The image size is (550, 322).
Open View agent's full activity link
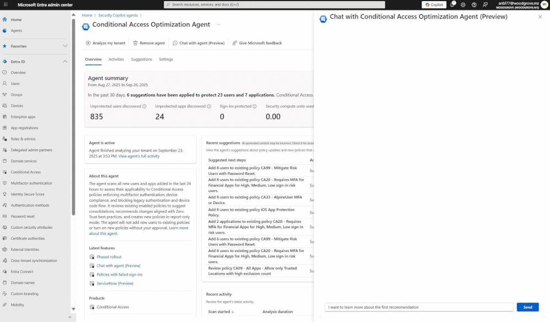(x=139, y=156)
